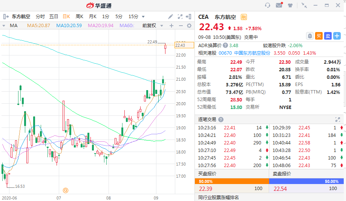Image resolution: width=346 pixels, height=201 pixels.
Task: Switch to 五日 chart tab
Action: (54, 17)
